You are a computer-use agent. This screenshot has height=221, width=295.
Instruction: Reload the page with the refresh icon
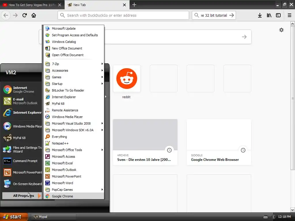tap(24, 15)
